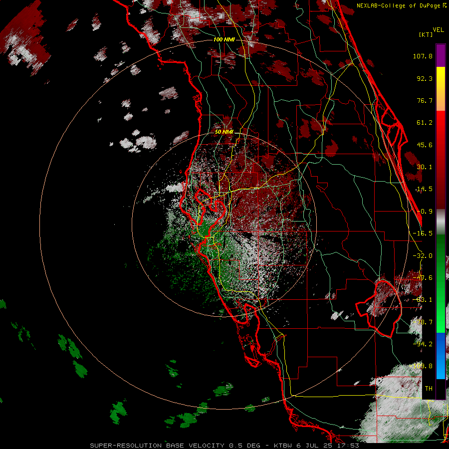Viewport: 449px width, 449px height.
Task: Click the -109.8 velocity scale value
Action: coord(421,366)
